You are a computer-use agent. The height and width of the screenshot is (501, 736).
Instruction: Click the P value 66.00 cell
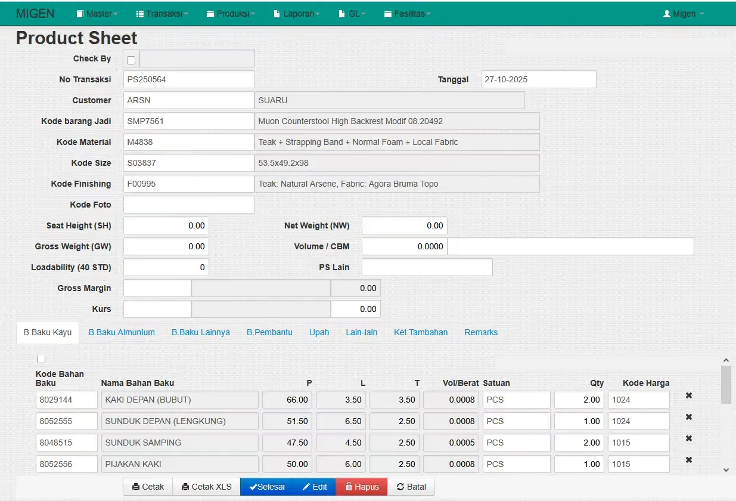click(287, 400)
